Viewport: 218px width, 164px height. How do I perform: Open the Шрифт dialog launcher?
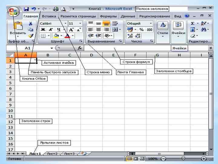point(81,41)
